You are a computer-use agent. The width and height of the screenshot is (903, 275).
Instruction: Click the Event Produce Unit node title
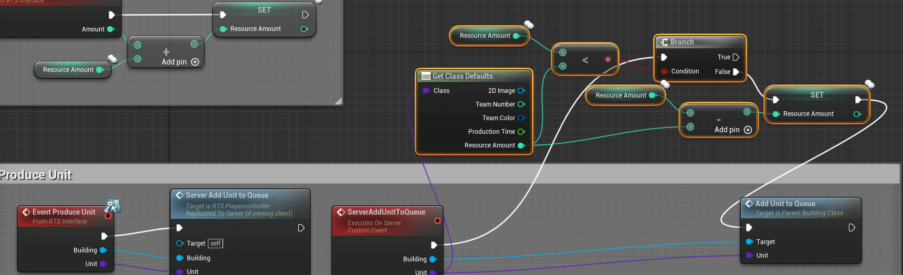pos(64,212)
